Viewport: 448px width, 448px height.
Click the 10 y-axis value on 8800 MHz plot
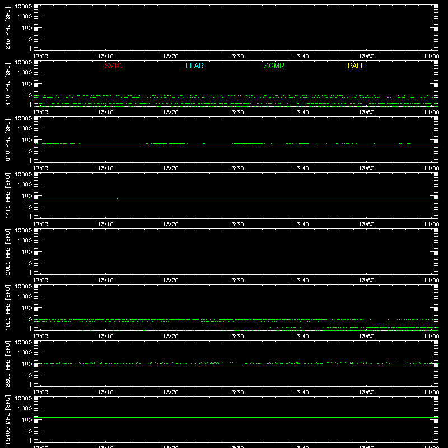coord(29,375)
